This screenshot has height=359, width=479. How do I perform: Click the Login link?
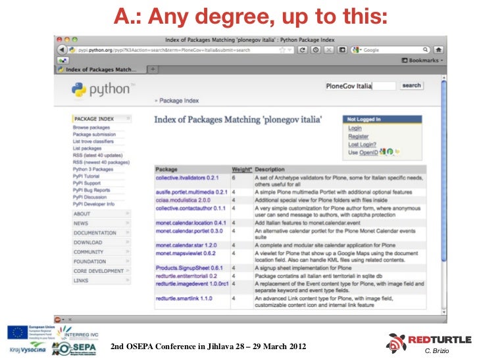pos(355,128)
